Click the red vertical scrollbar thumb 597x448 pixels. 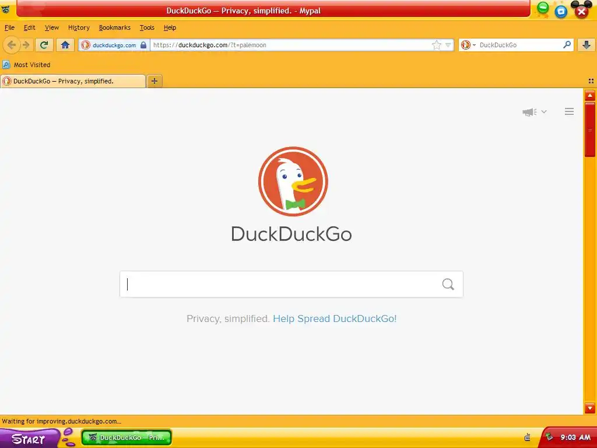[590, 130]
